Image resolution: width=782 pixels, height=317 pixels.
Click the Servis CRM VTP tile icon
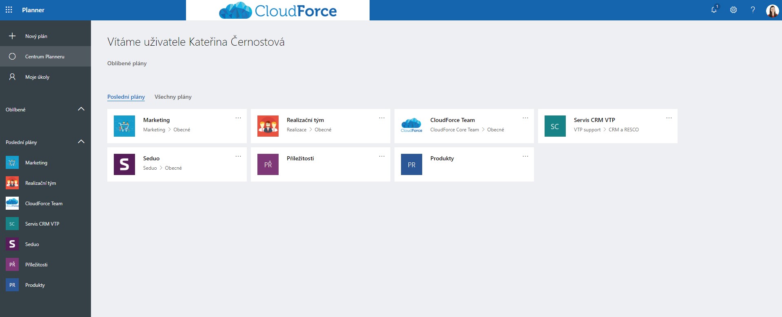[555, 126]
